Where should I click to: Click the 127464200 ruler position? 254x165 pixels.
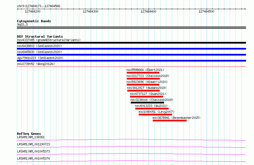point(33,11)
